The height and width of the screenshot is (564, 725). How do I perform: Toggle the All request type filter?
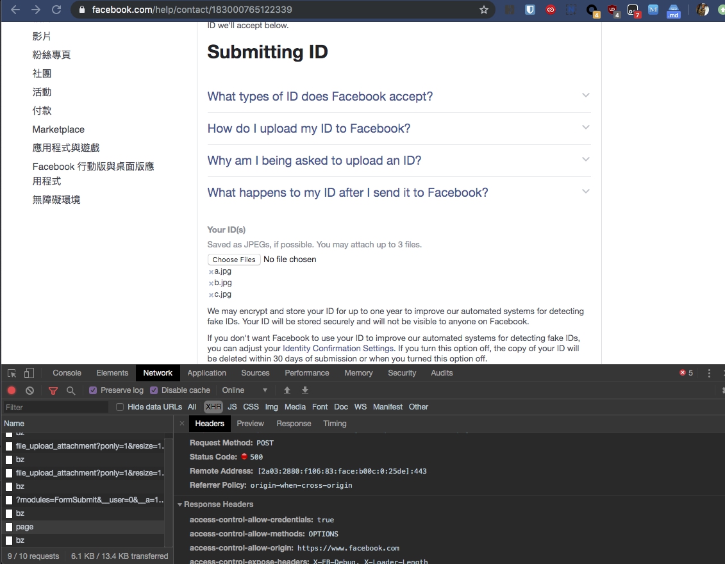(x=192, y=407)
